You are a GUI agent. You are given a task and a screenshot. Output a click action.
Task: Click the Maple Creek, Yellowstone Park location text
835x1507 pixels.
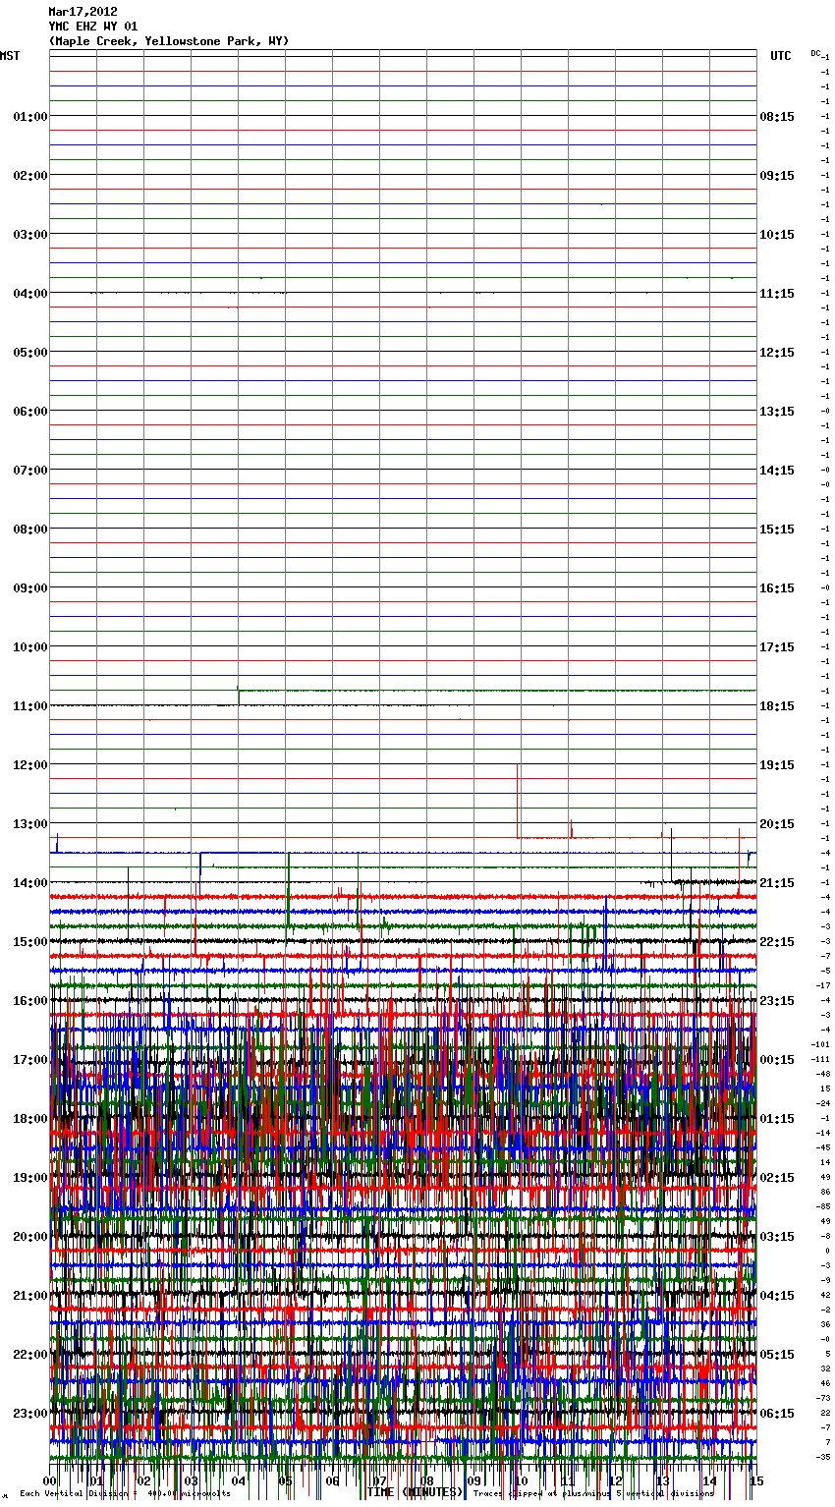169,41
